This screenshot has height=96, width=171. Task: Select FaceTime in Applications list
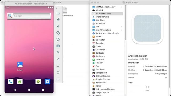tap(107, 59)
